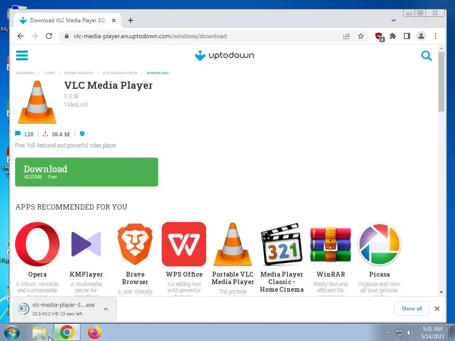The image size is (455, 341).
Task: Expand the vlc-media-player download options arrow
Action: click(x=106, y=309)
